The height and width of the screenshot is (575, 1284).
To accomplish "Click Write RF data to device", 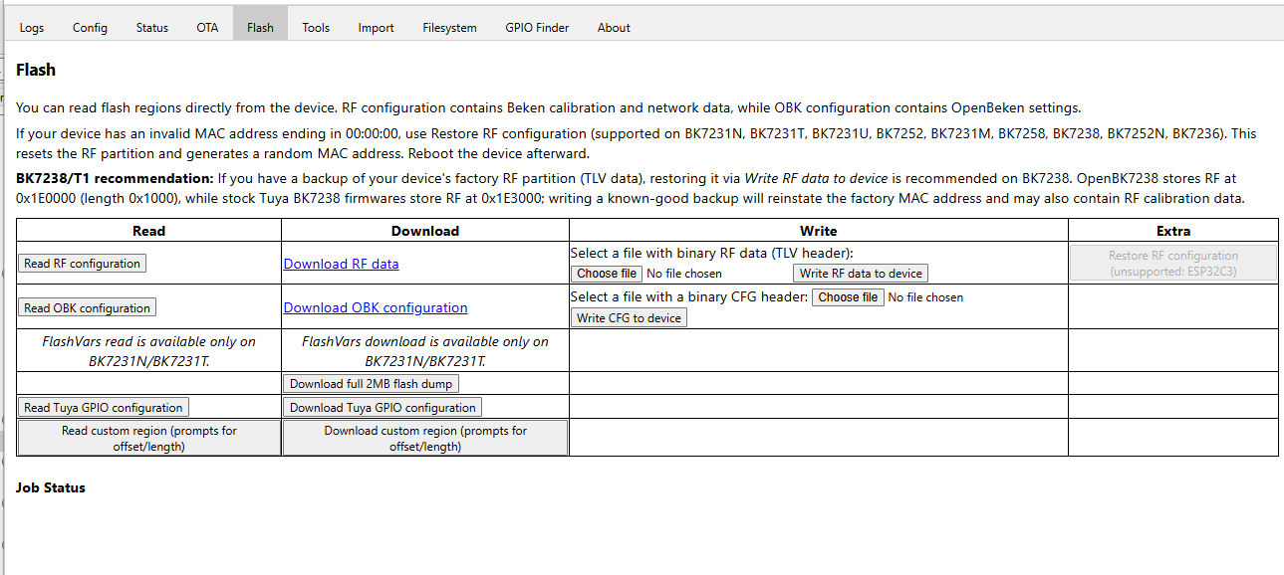I will [861, 274].
